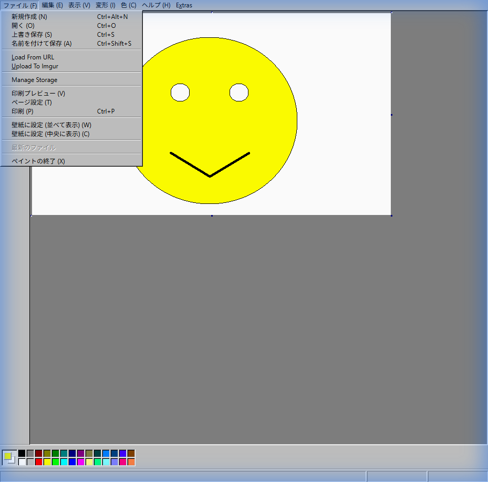Click ペイントの終了 (X) to exit

[x=38, y=161]
